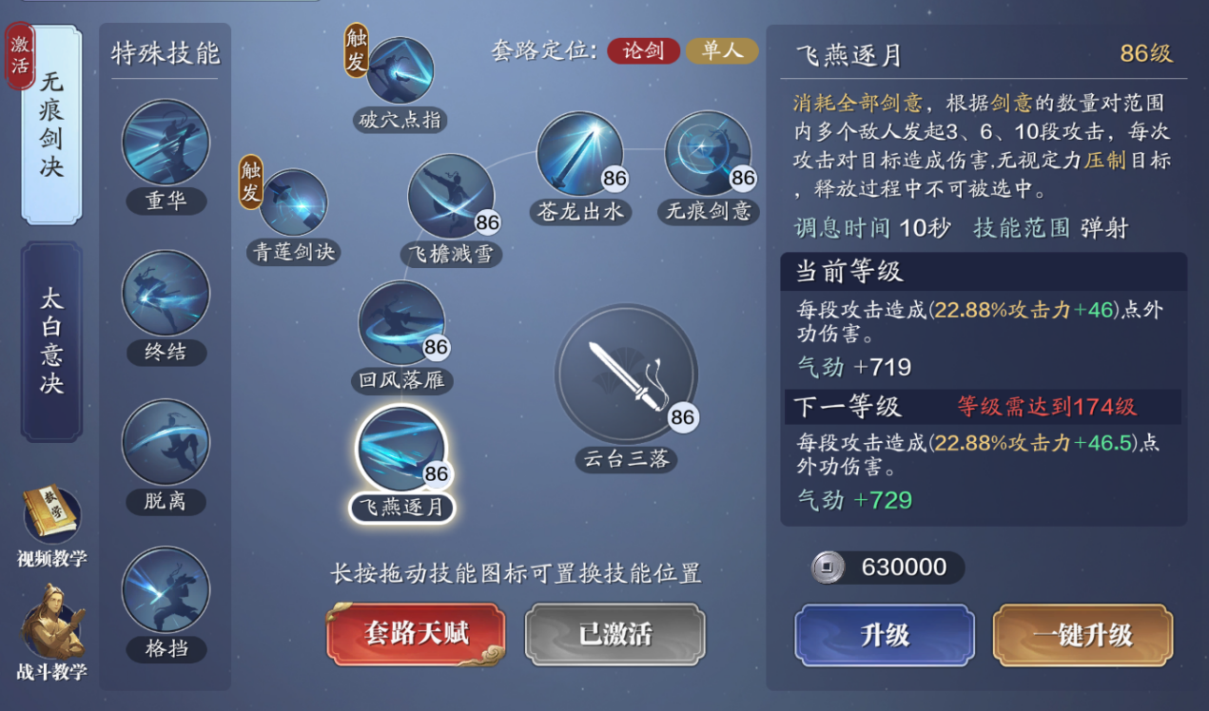
Task: Open 套路天赋 talents button
Action: pyautogui.click(x=416, y=634)
